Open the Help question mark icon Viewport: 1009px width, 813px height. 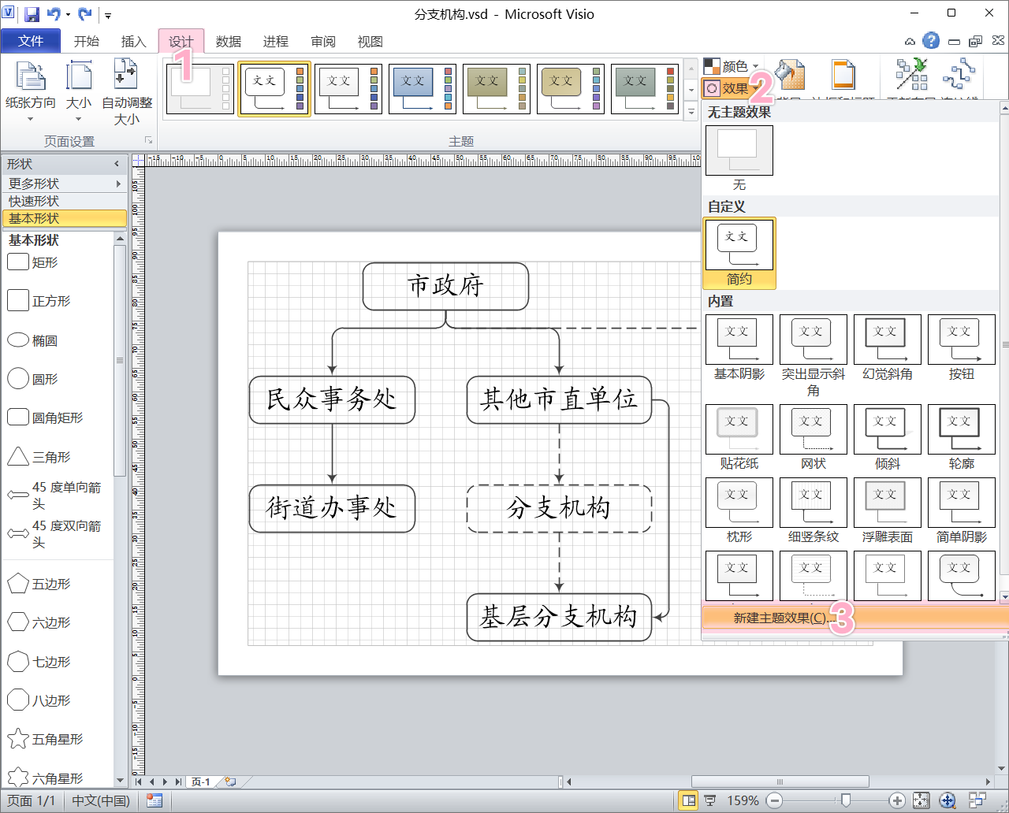[x=931, y=41]
